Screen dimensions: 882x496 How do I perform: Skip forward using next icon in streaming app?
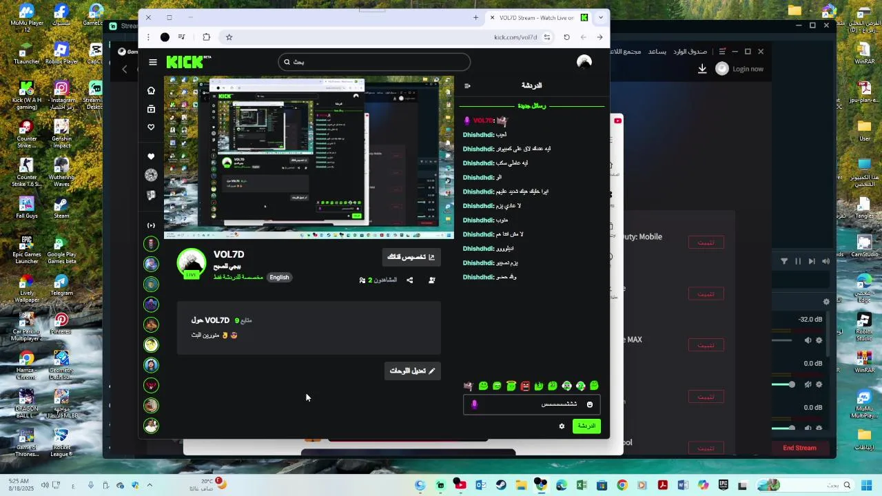[x=812, y=261]
